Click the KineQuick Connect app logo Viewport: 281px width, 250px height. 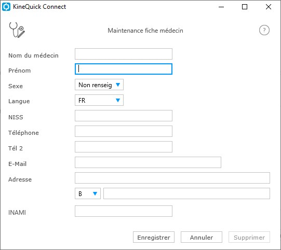(6, 7)
